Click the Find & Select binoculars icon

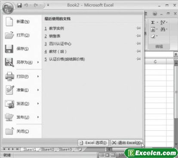tap(163, 29)
